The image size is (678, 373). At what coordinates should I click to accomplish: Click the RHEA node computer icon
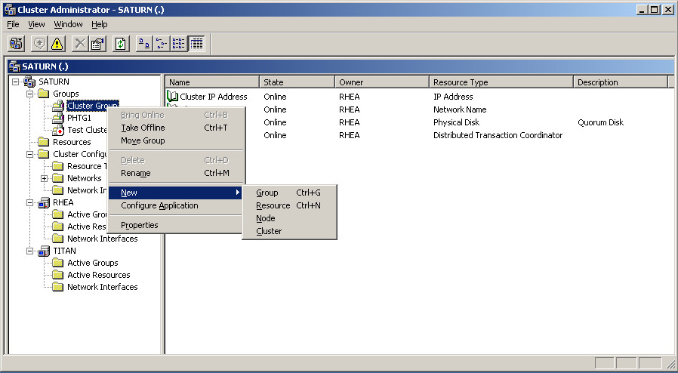tap(43, 202)
